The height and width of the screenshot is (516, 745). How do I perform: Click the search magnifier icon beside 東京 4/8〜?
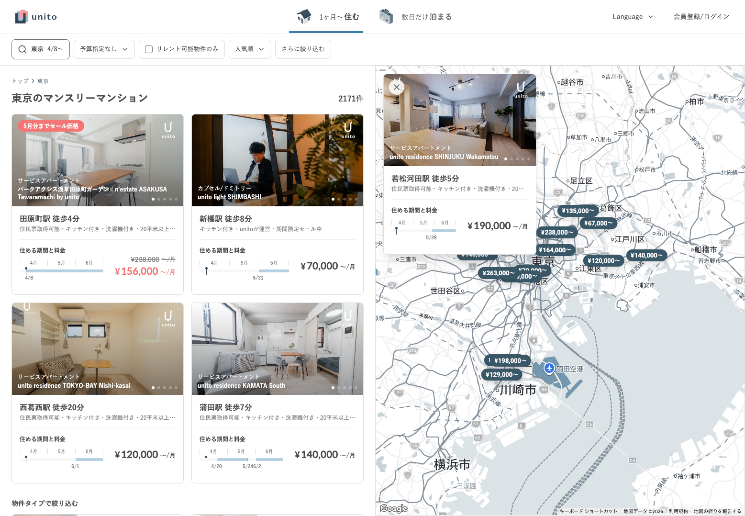click(22, 49)
